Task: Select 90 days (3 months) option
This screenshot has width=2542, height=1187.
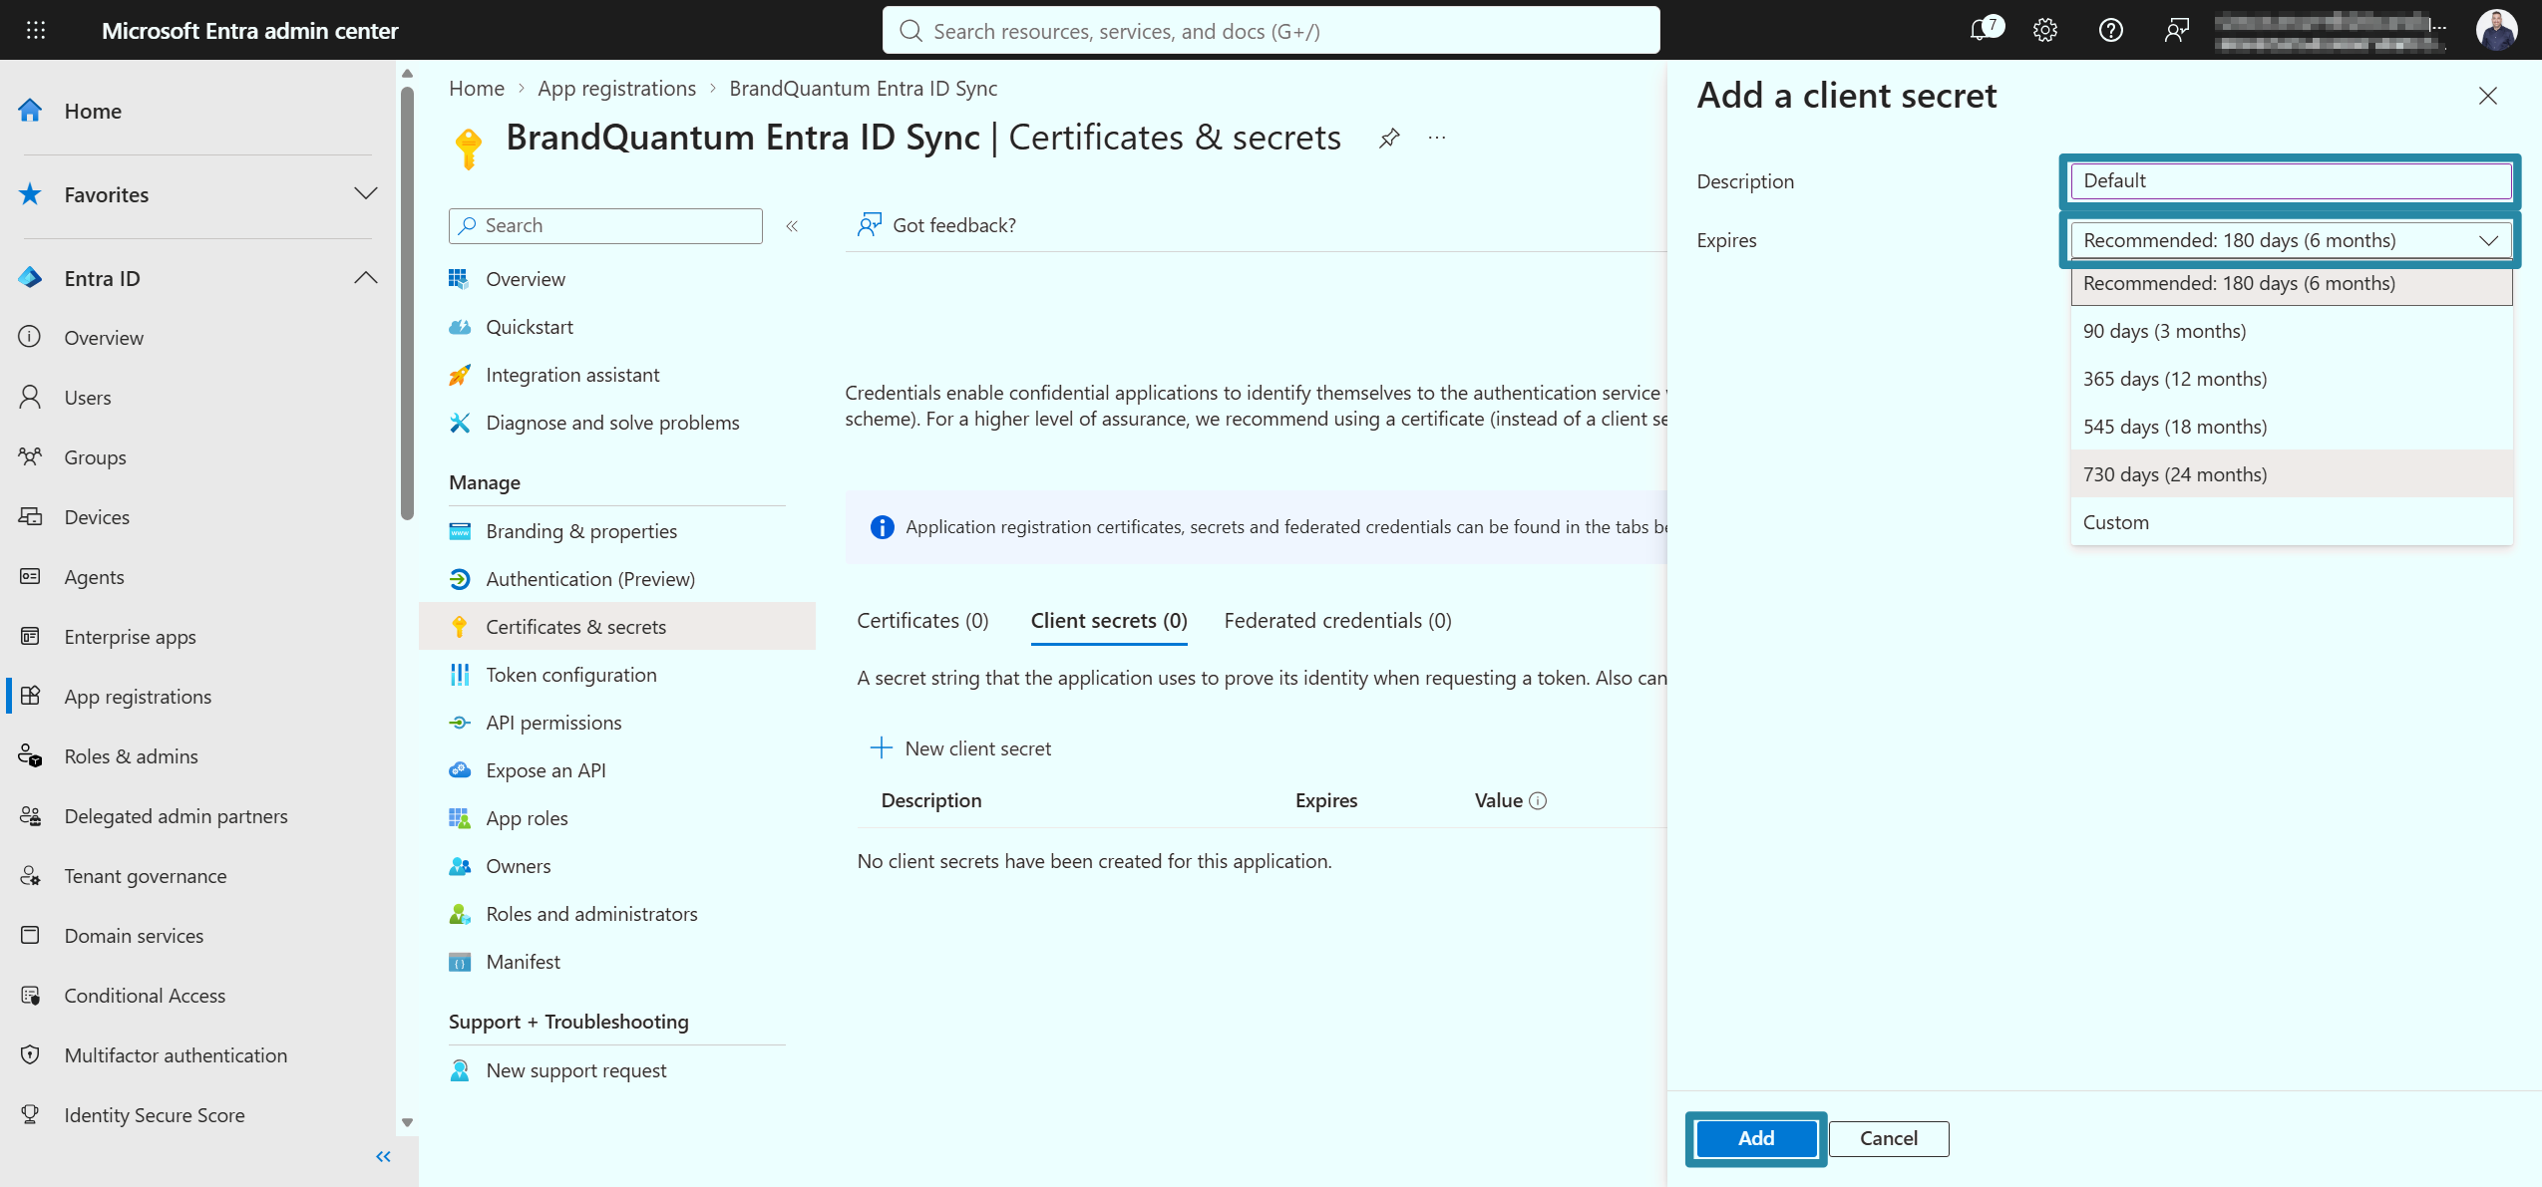Action: click(x=2291, y=331)
